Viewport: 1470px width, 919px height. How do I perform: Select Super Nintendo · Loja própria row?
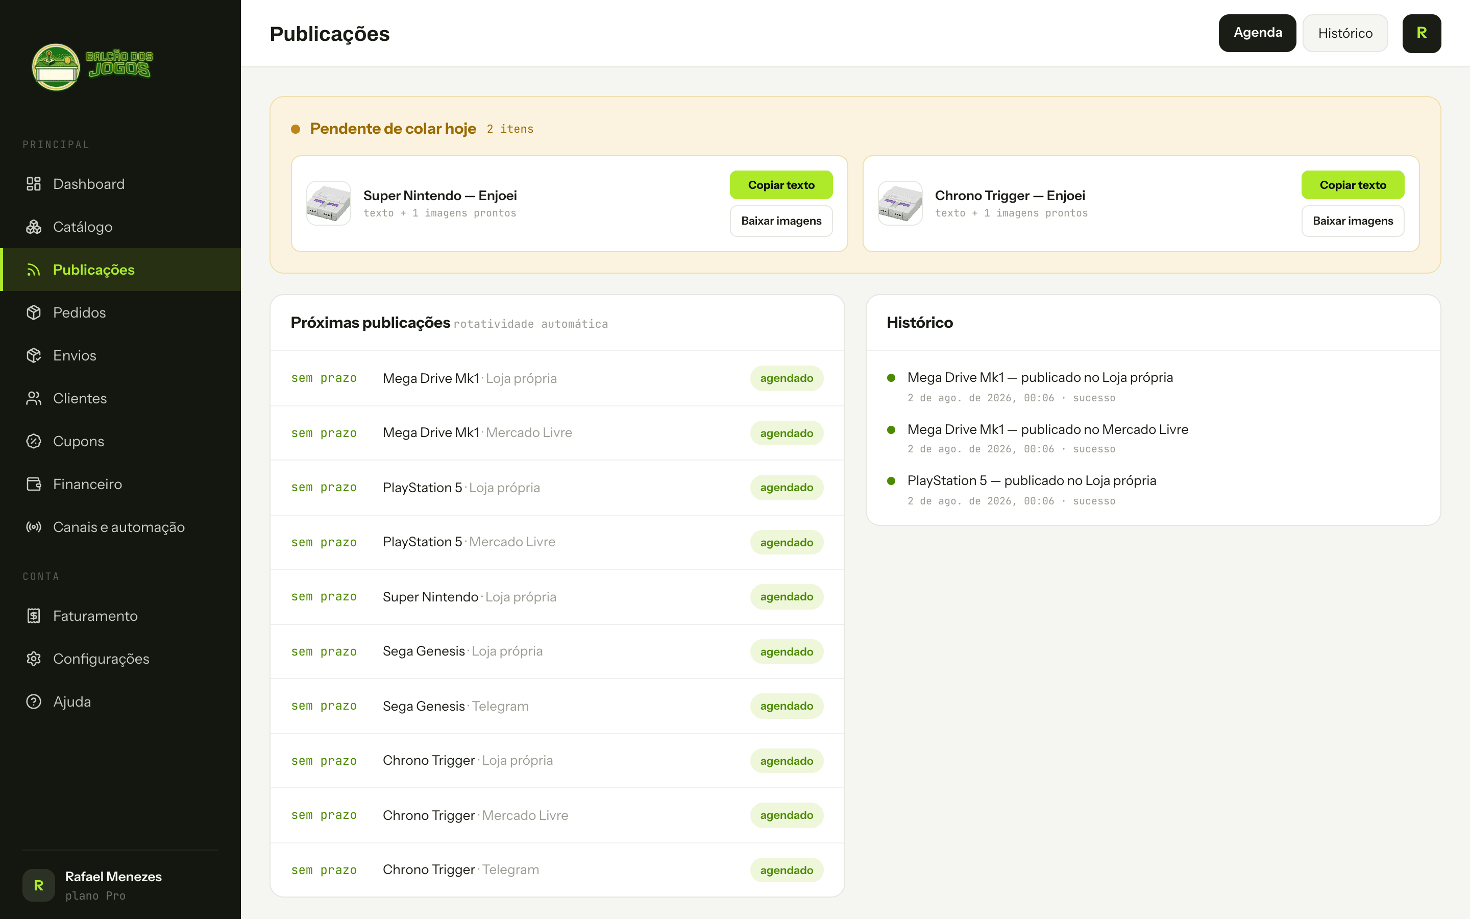click(557, 597)
